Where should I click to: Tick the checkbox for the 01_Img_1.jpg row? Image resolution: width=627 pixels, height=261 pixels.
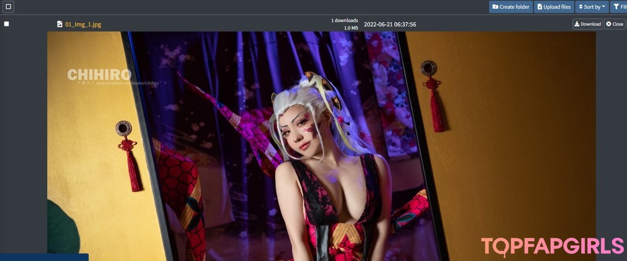point(6,24)
